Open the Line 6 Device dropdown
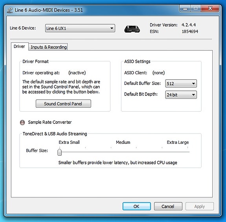Image resolution: width=226 pixels, height=222 pixels. (x=80, y=28)
